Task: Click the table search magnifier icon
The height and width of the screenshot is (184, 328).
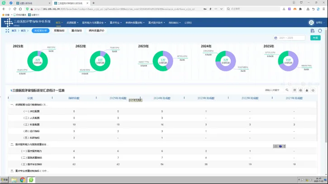Action: 287,90
